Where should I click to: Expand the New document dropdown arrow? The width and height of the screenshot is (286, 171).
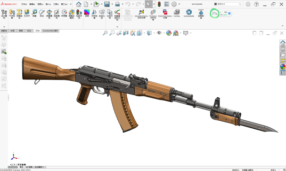coord(91,4)
